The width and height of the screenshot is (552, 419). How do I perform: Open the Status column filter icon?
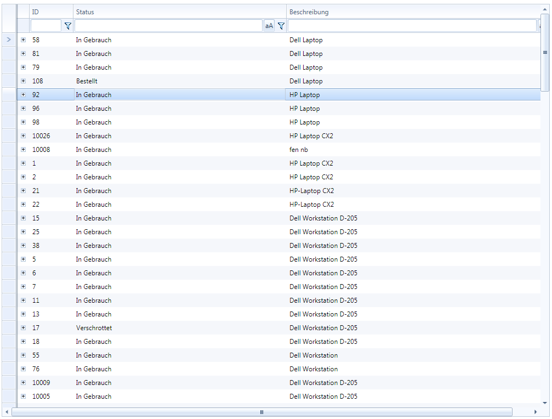pos(281,26)
